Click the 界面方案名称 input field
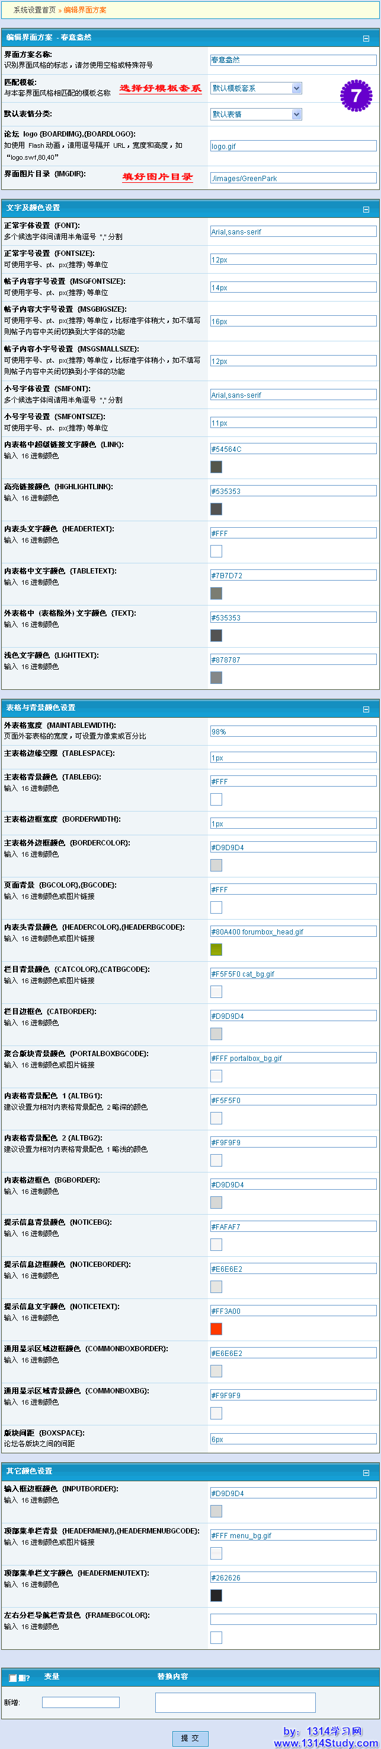Screen dimensions: 381x1749 293,60
